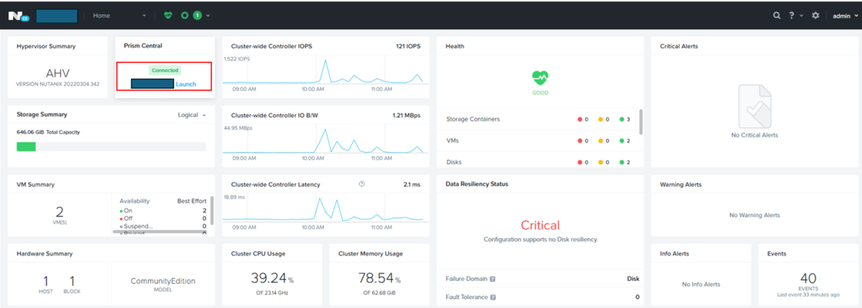Click the 121 IOPS value
862x308 pixels.
point(408,46)
